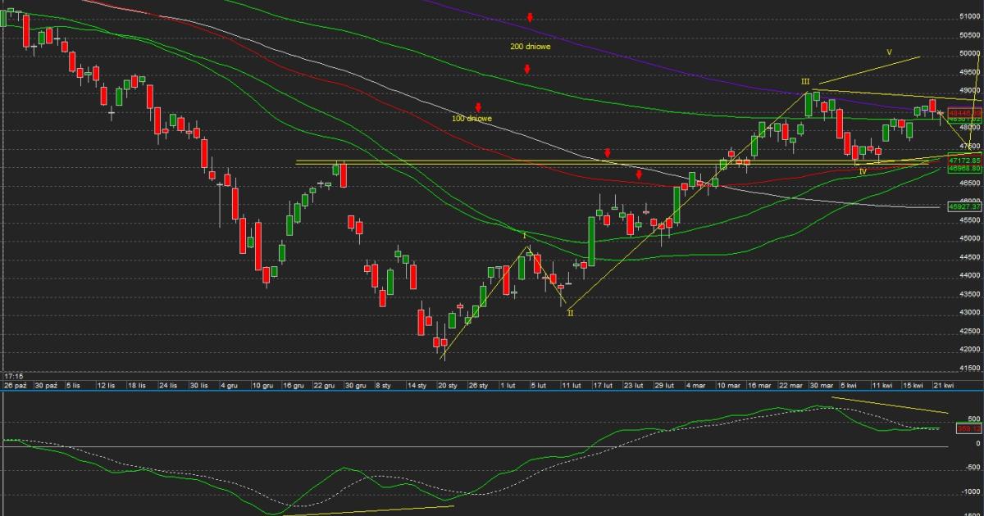Click the '20 sty' date on time axis

pos(447,384)
